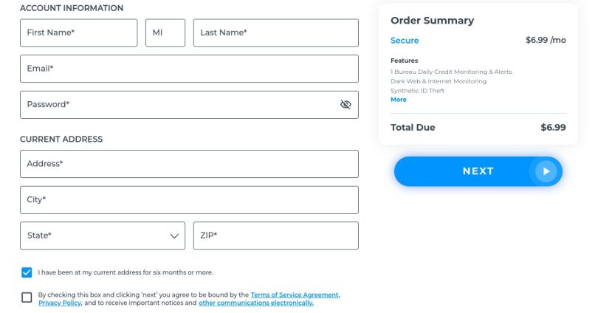Check the terms agreement checkbox
Image resolution: width=598 pixels, height=313 pixels.
(27, 297)
